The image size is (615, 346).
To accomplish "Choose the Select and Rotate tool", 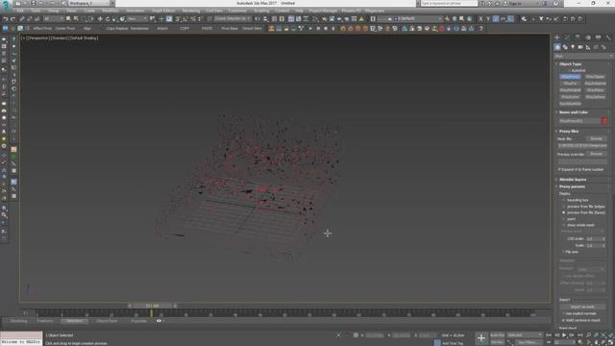I will coord(108,19).
